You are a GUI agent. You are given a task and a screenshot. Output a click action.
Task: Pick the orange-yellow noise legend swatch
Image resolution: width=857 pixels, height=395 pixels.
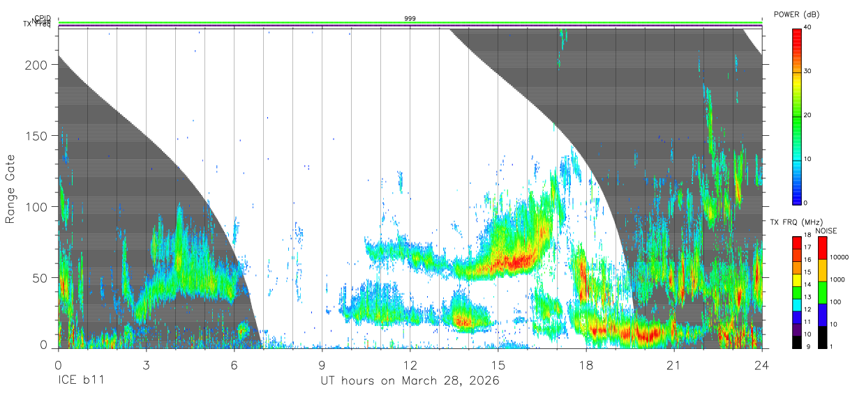tap(821, 270)
